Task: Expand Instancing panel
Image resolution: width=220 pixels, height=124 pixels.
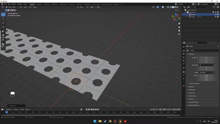Action: [x=191, y=93]
